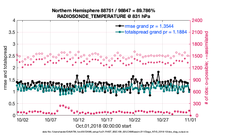
Task: Click the 10/02 x-axis tick label
Action: [23, 120]
